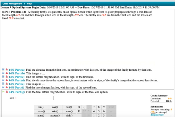
Task: Click the green arrow beside Part (g)
Action: [3, 92]
